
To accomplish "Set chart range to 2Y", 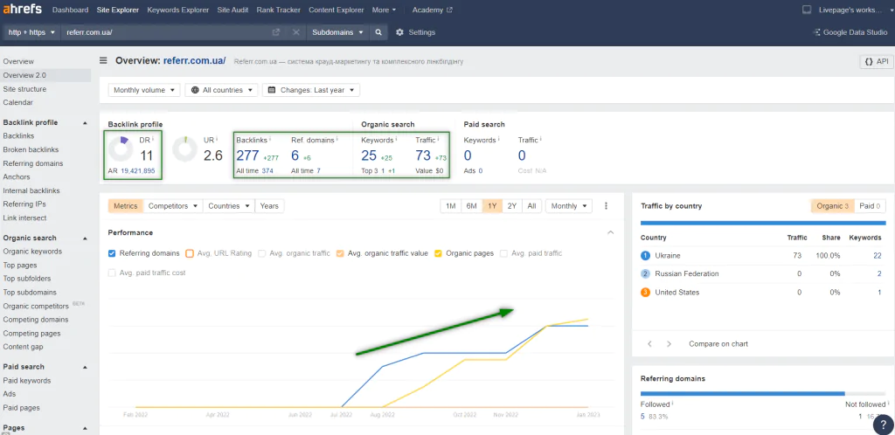I will [x=512, y=206].
